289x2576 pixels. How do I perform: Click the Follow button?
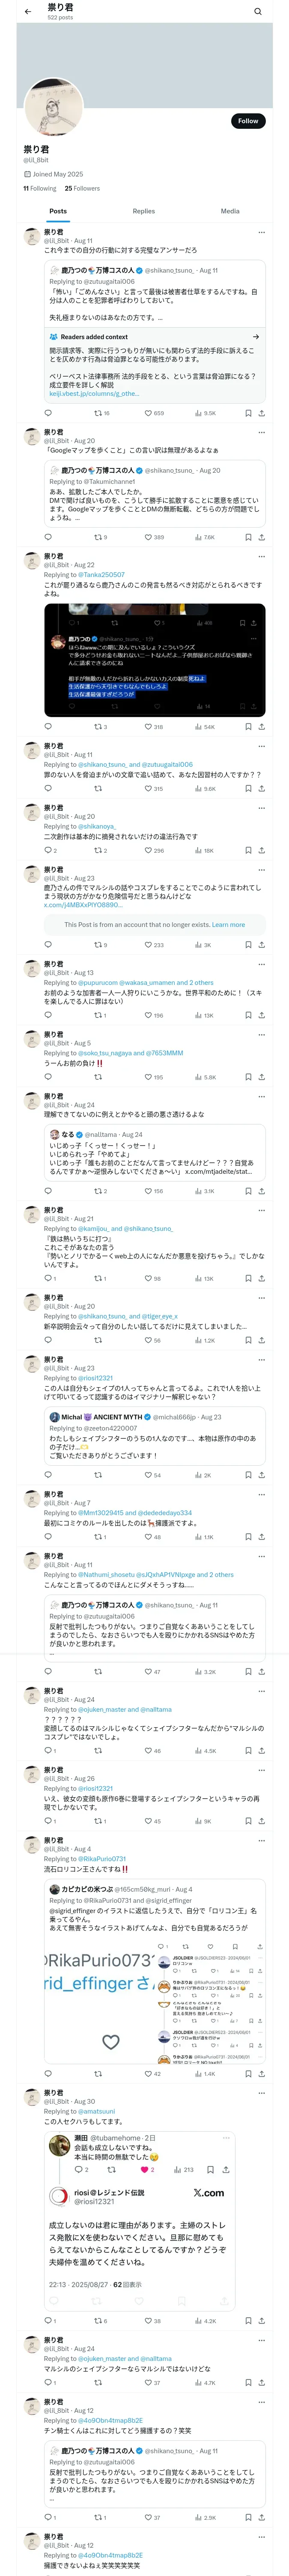point(247,121)
